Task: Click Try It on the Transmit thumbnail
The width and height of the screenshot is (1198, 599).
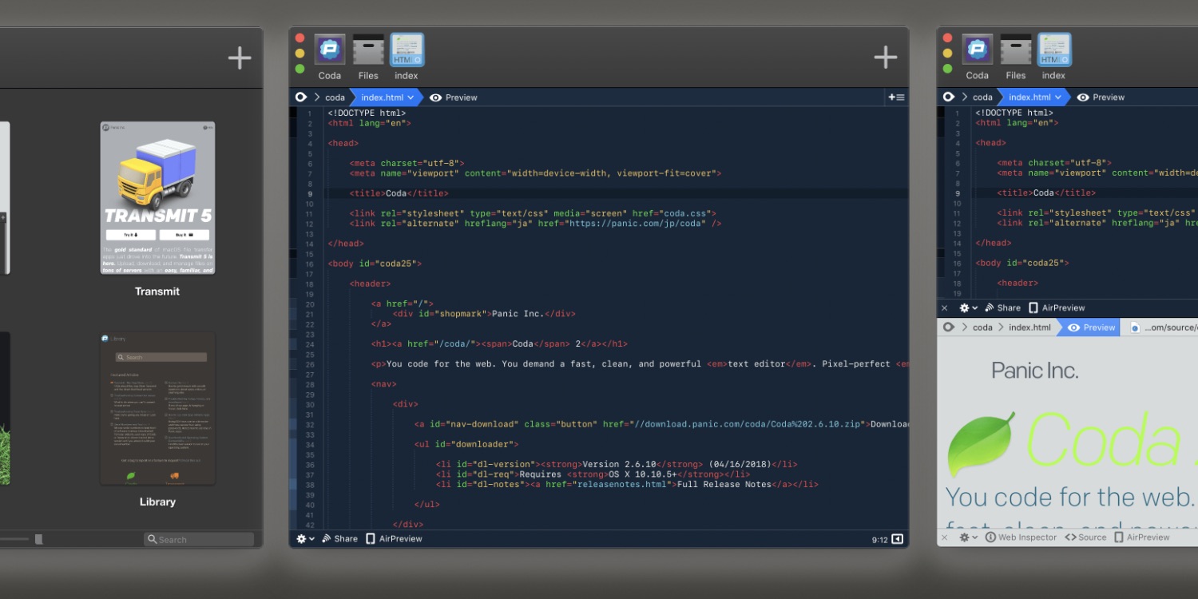Action: (x=130, y=235)
